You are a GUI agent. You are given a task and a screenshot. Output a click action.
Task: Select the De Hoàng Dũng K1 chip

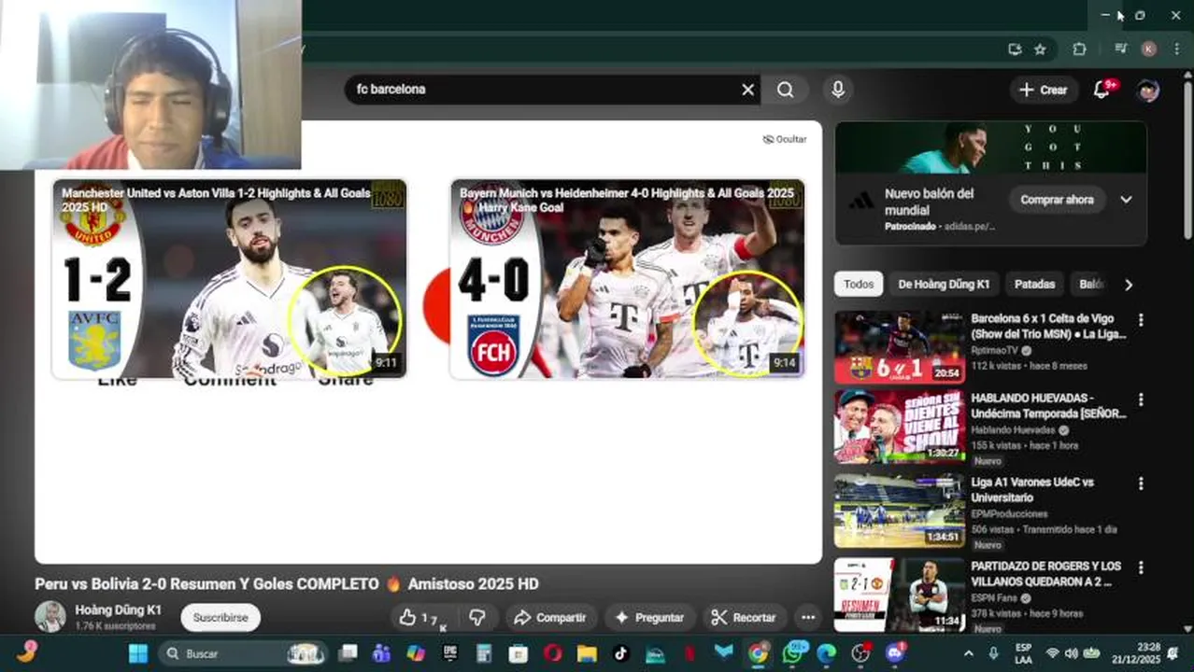pos(944,285)
